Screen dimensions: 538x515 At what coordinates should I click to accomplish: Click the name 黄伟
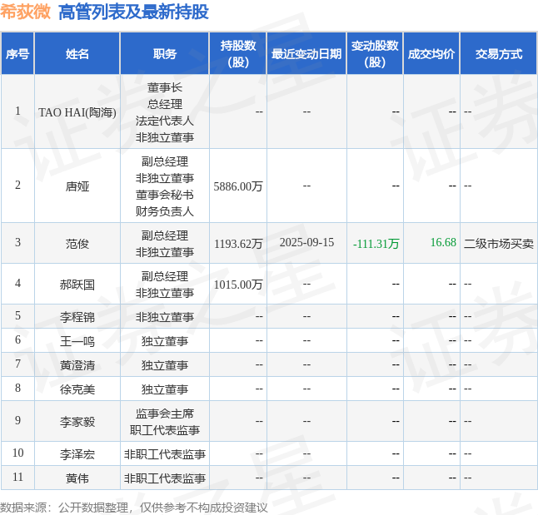click(x=77, y=478)
